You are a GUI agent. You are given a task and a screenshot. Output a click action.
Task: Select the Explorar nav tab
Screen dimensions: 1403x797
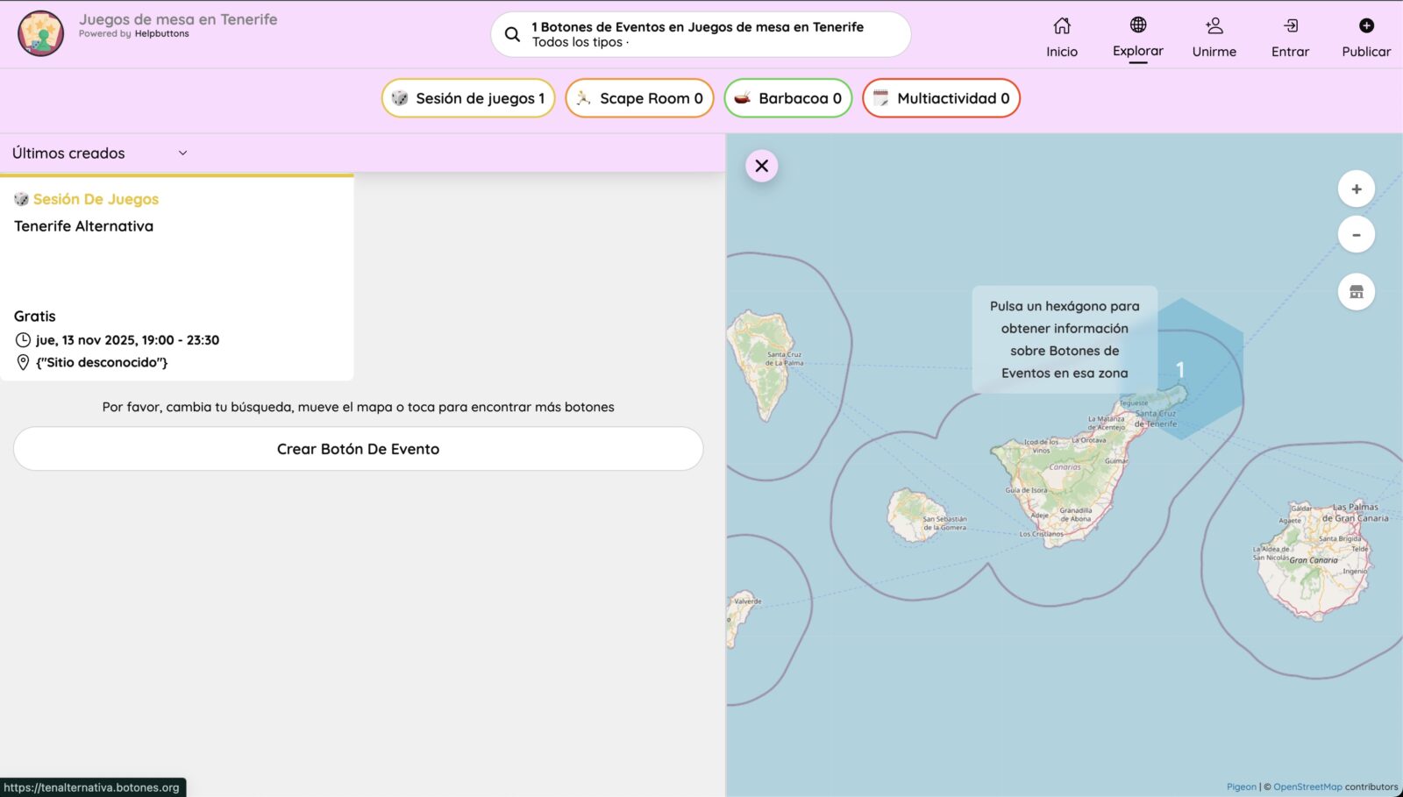pyautogui.click(x=1137, y=39)
